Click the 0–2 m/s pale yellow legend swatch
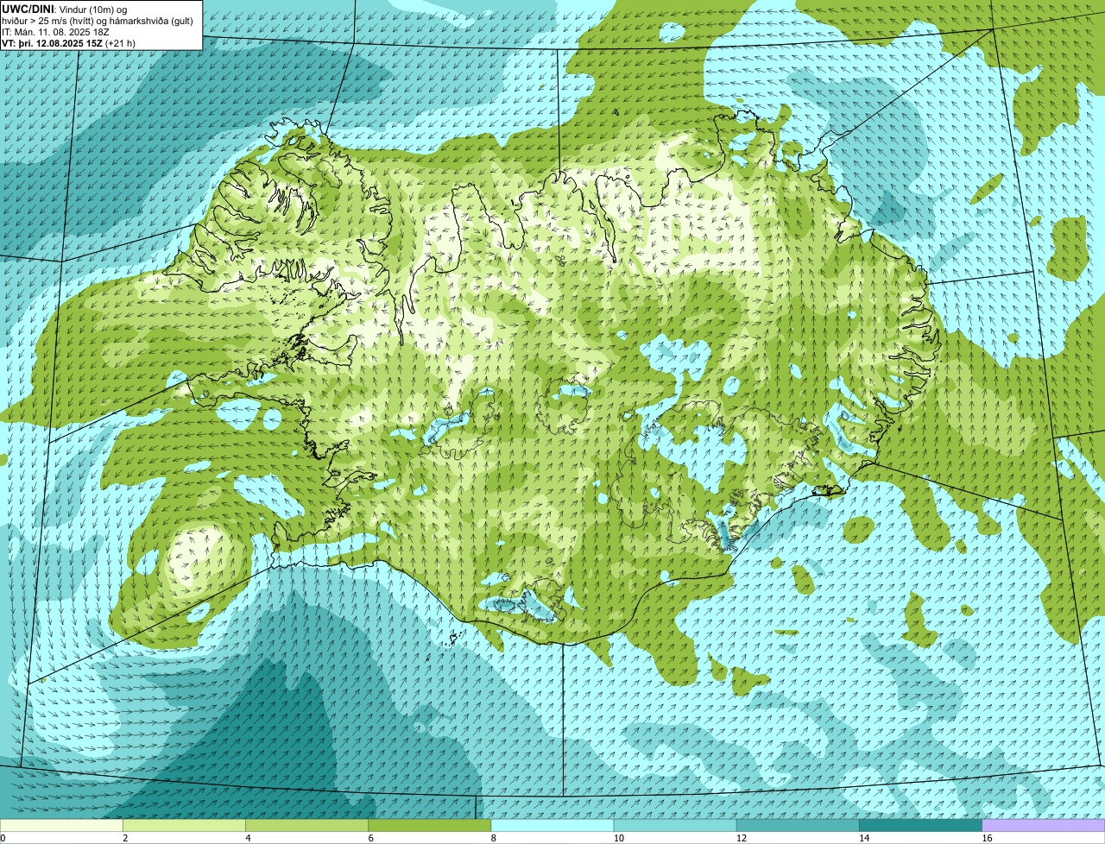This screenshot has height=844, width=1105. (x=61, y=825)
